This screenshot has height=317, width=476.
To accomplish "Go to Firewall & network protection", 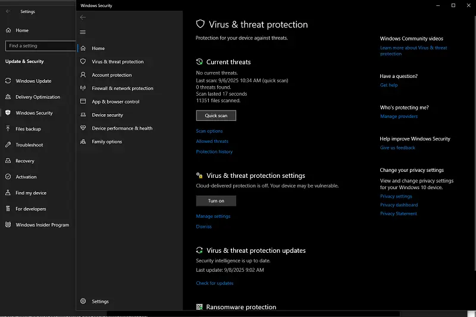I will pyautogui.click(x=129, y=88).
